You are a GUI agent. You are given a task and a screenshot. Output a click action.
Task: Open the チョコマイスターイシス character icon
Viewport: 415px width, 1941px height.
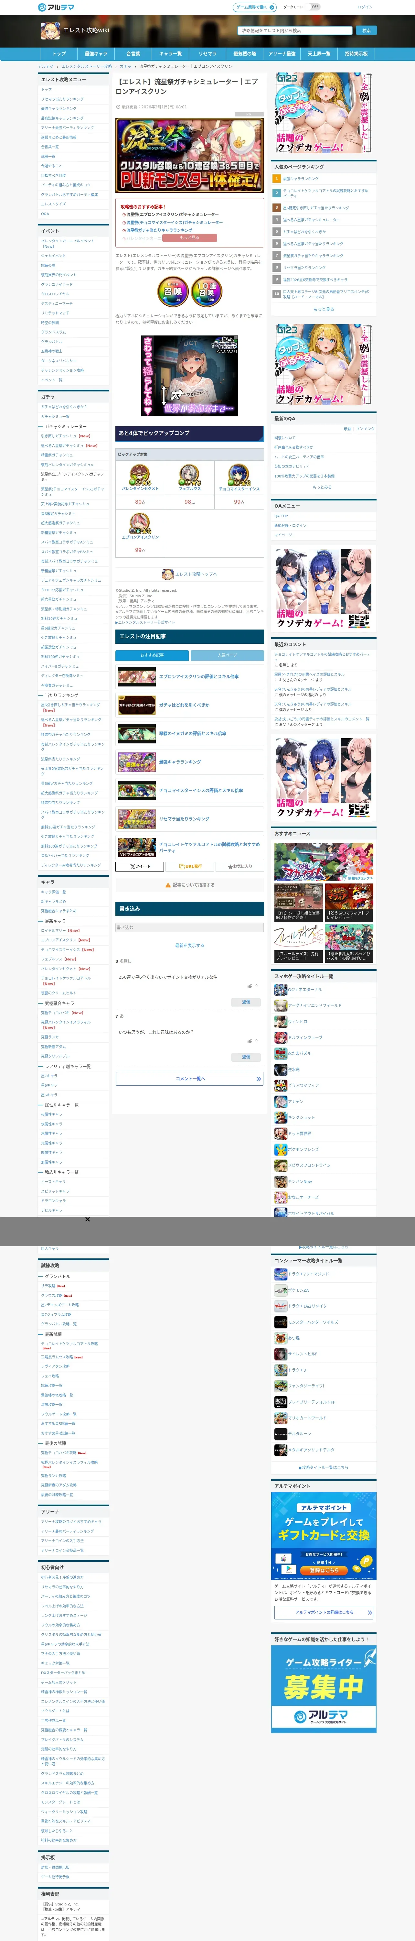coord(239,475)
